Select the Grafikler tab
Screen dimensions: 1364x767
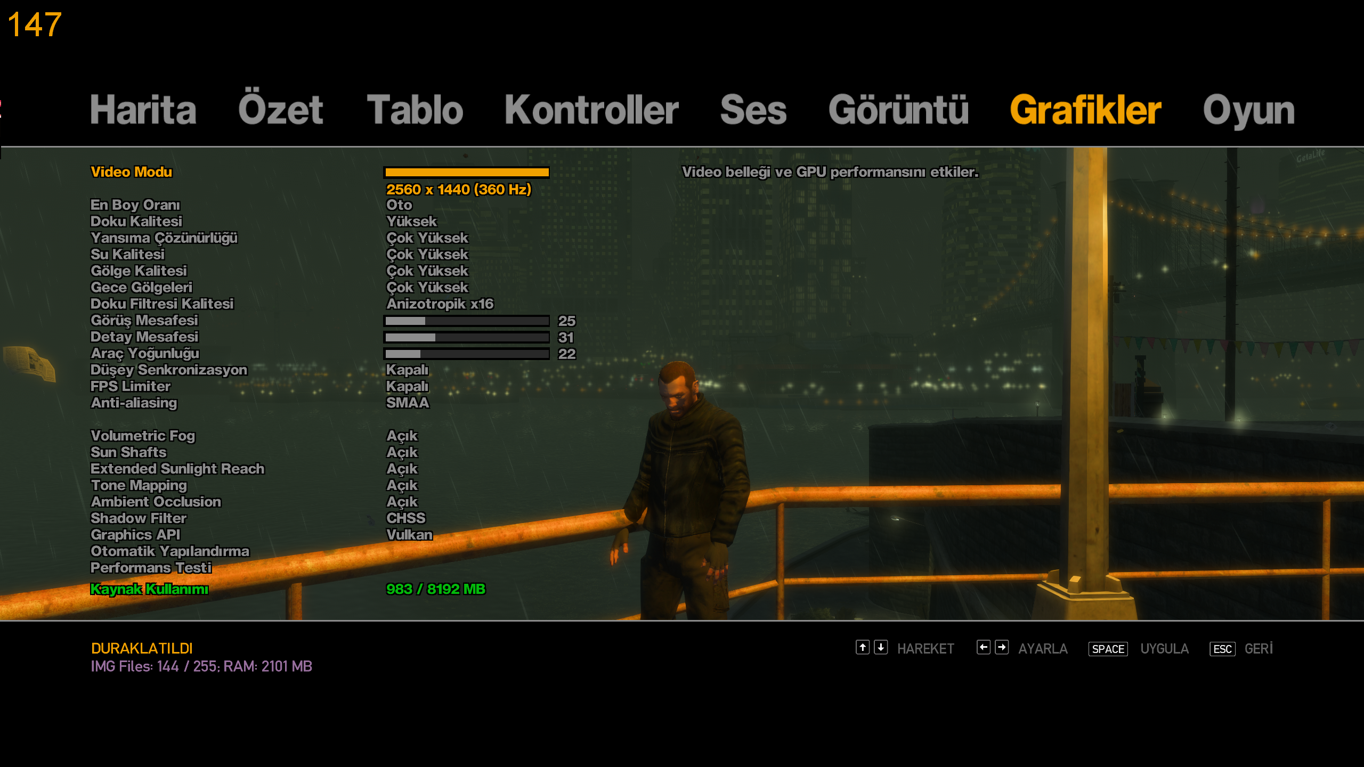coord(1085,110)
